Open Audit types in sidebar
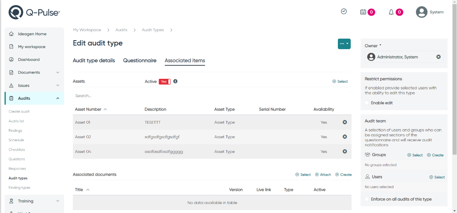The width and height of the screenshot is (457, 213). click(18, 178)
